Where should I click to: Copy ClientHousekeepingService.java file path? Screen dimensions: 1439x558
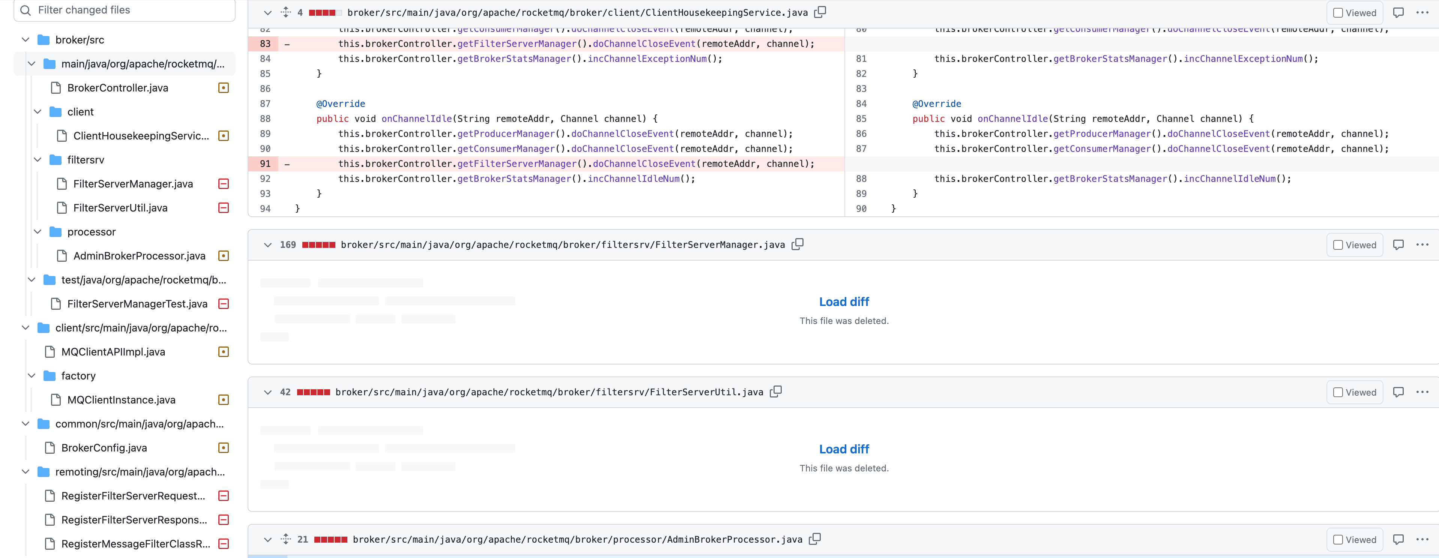tap(820, 12)
